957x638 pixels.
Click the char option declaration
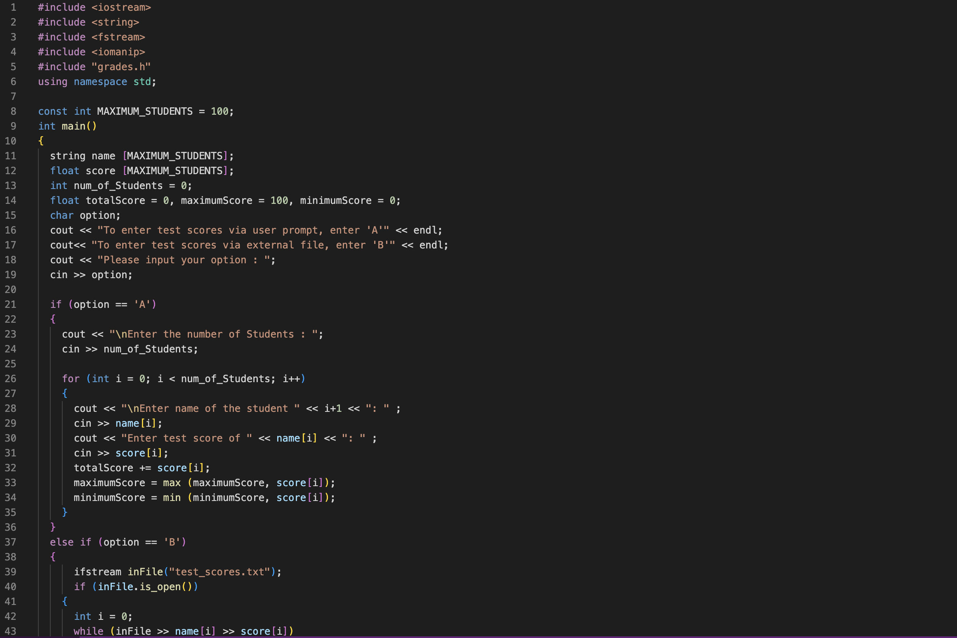pos(85,215)
